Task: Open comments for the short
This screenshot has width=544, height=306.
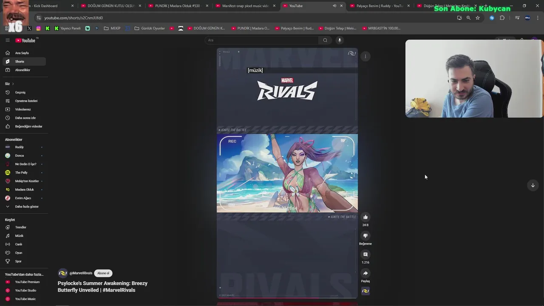Action: pyautogui.click(x=365, y=255)
